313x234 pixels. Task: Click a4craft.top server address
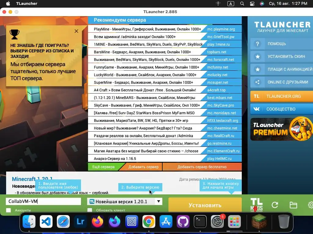(x=216, y=90)
